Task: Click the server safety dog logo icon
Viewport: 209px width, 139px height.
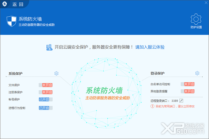Action: [x=5, y=4]
